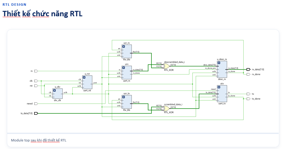Click the uart_rst module name label
The image size is (282, 149).
[87, 90]
